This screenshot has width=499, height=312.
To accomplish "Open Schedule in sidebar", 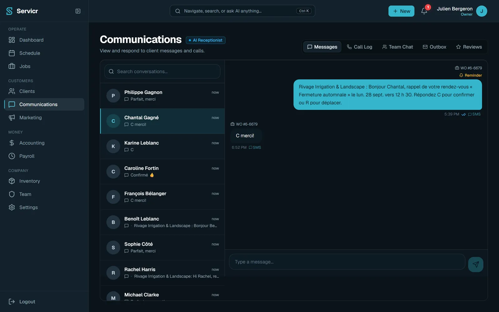I will pos(44,53).
